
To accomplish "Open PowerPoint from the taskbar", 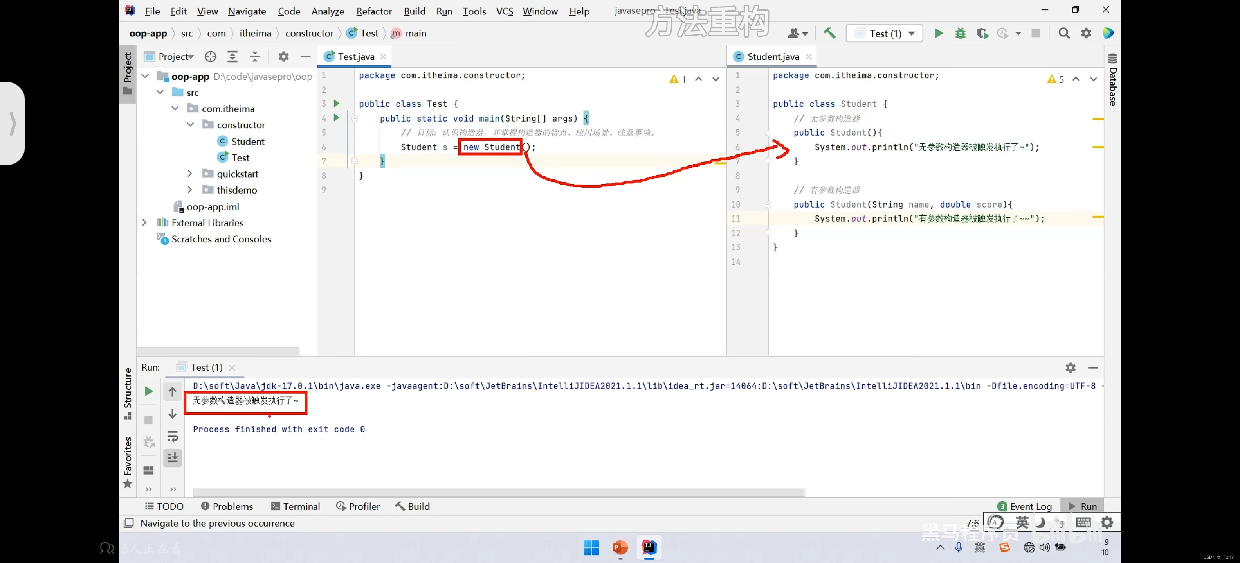I will (620, 548).
